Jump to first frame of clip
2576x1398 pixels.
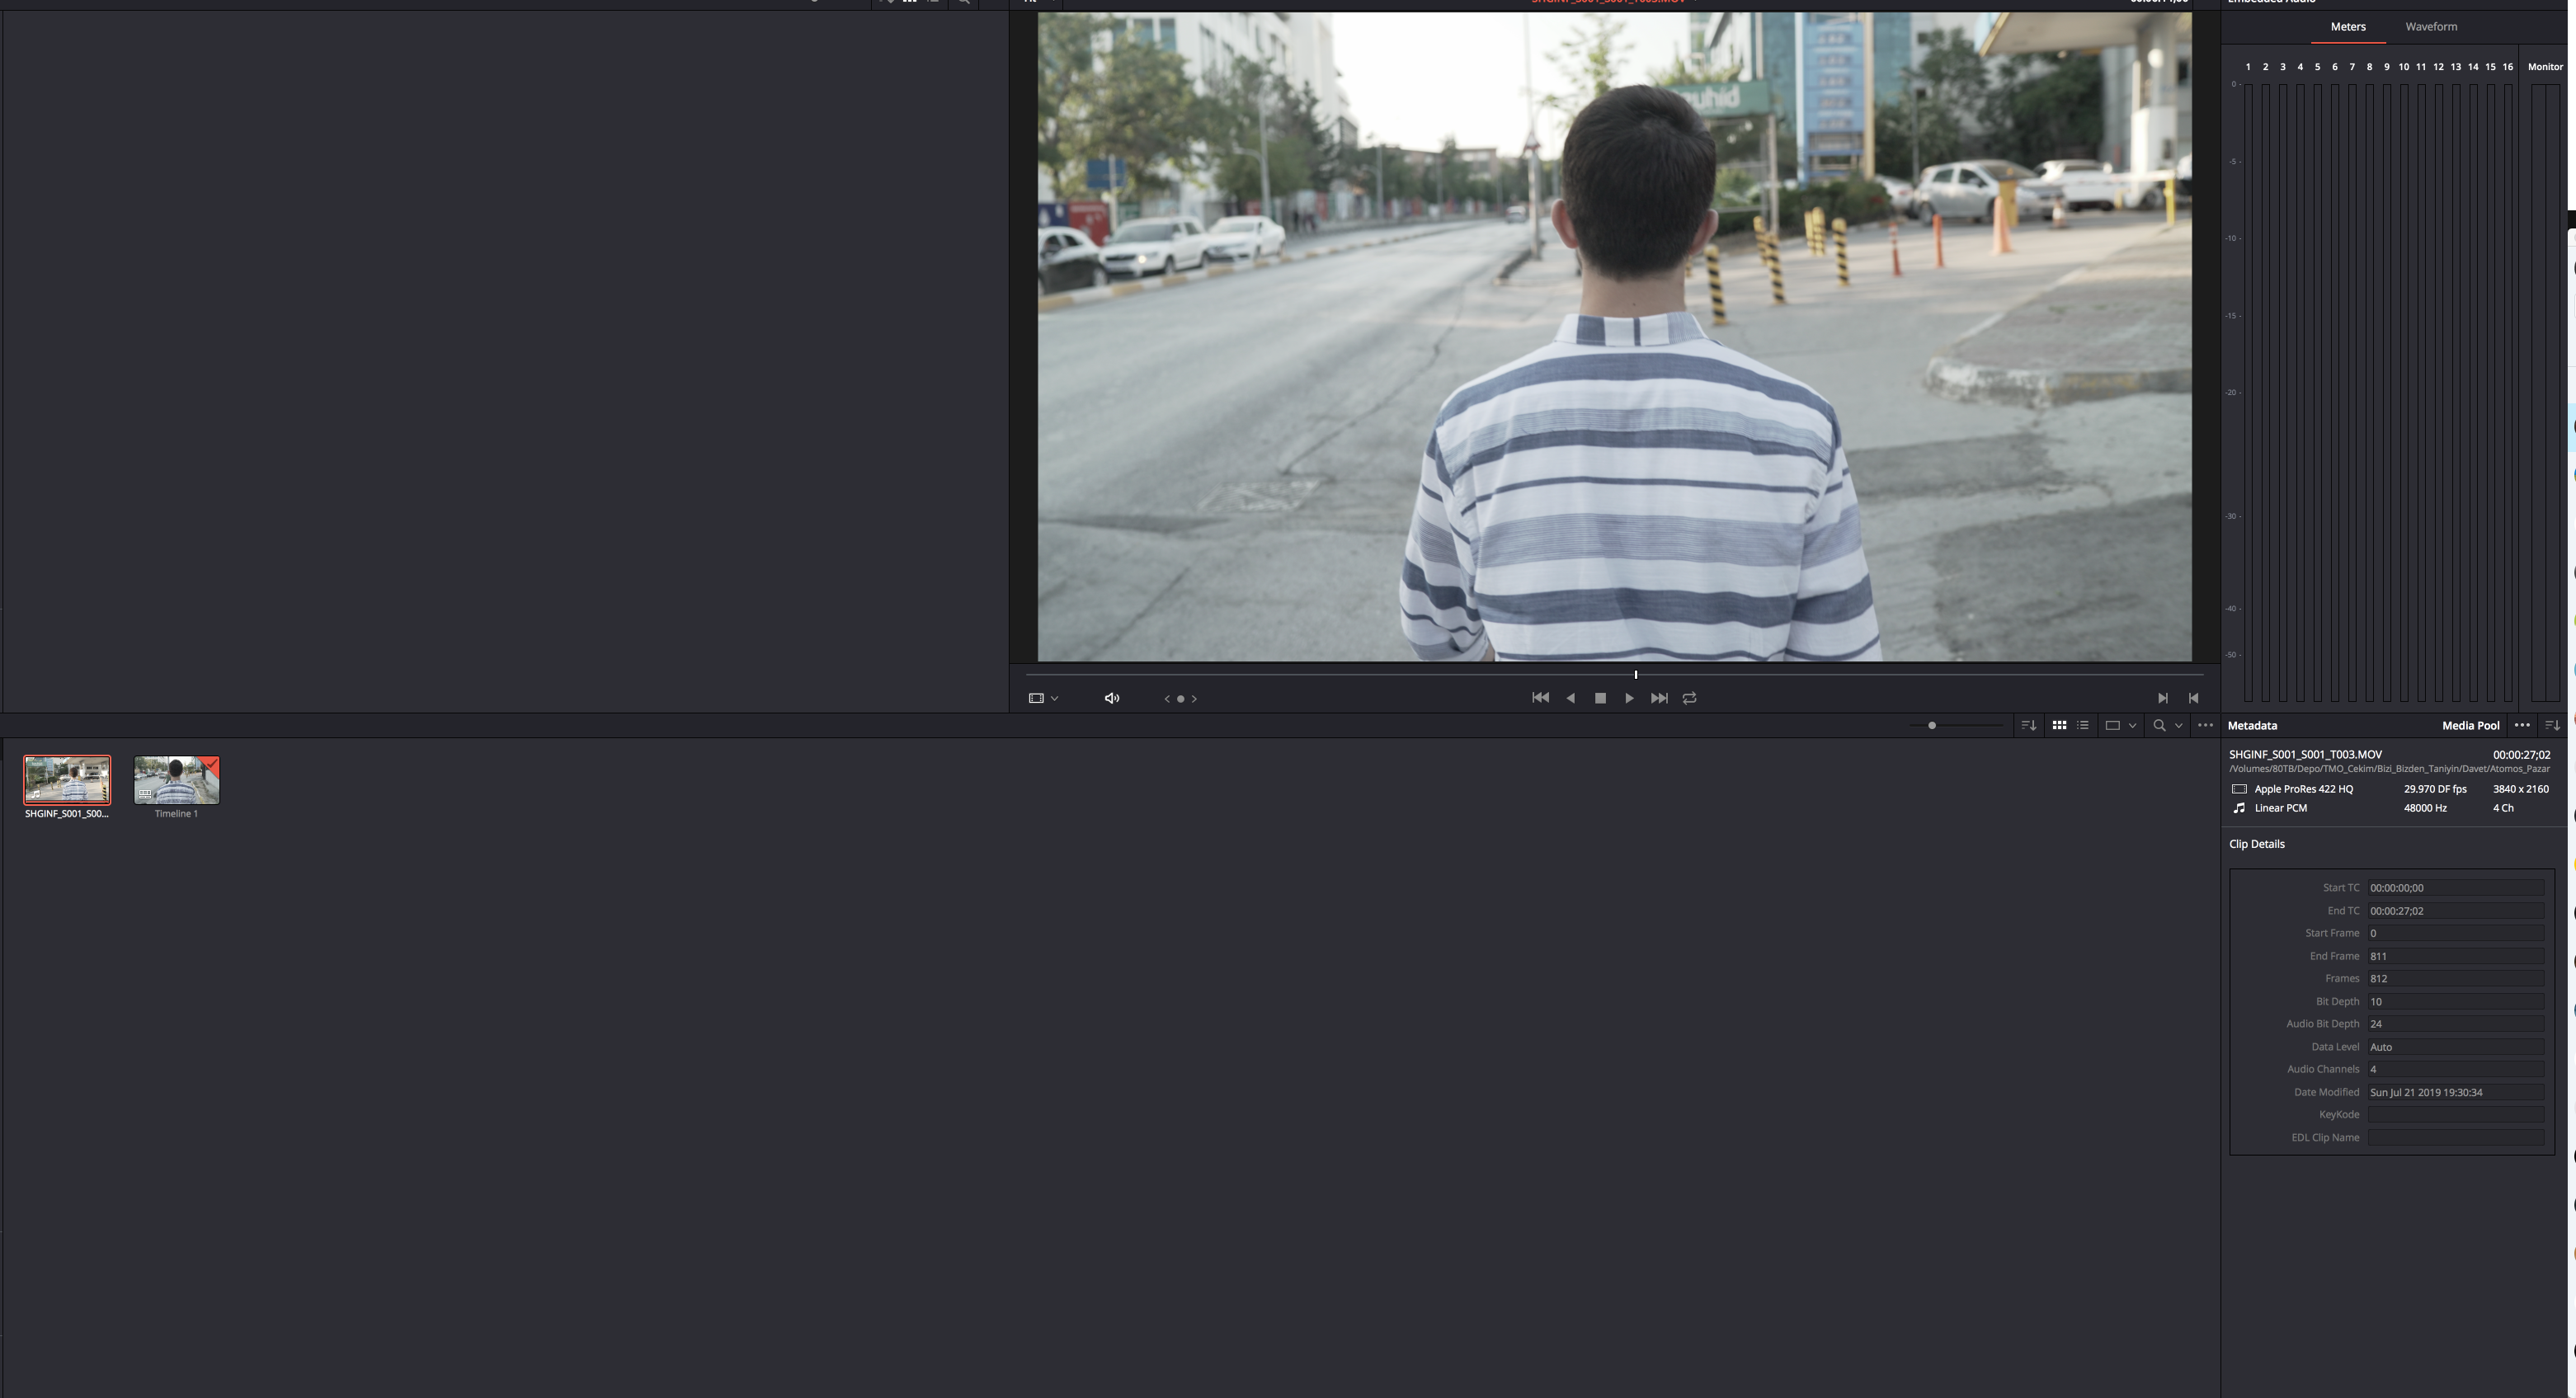[x=1540, y=698]
